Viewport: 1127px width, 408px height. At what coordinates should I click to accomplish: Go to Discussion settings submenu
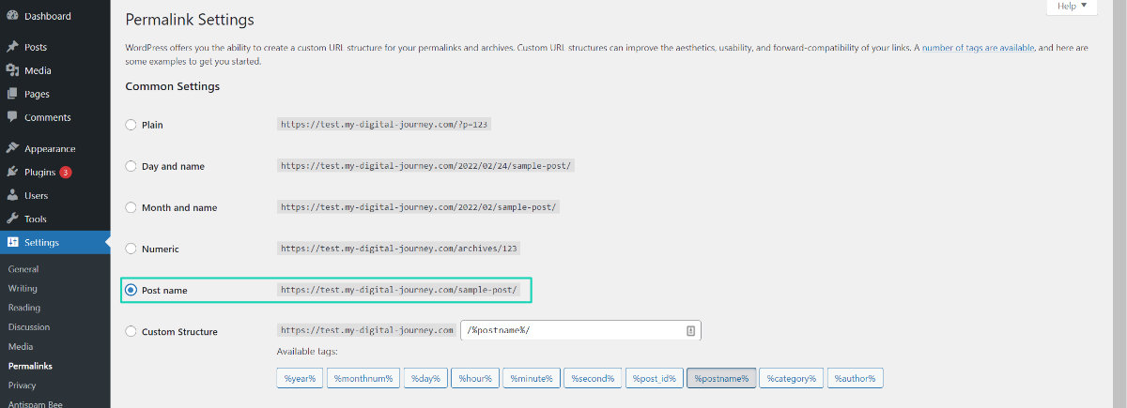(x=29, y=327)
